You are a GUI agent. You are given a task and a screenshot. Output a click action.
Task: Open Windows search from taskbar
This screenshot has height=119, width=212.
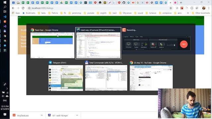(5, 7)
